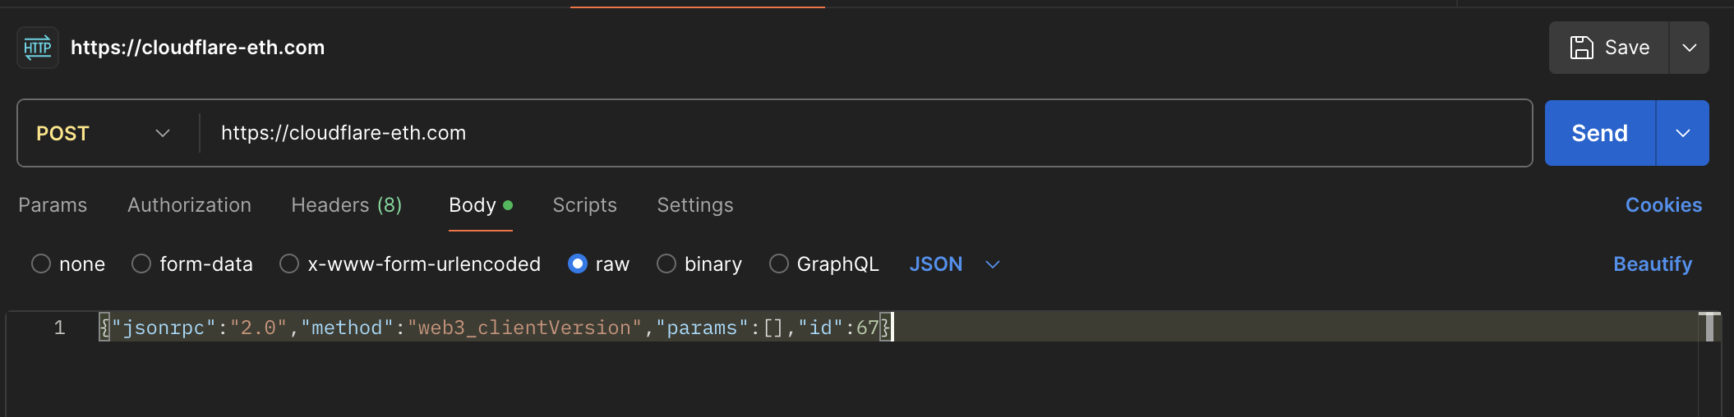The image size is (1734, 417).
Task: Expand the Send options chevron
Action: point(1682,133)
